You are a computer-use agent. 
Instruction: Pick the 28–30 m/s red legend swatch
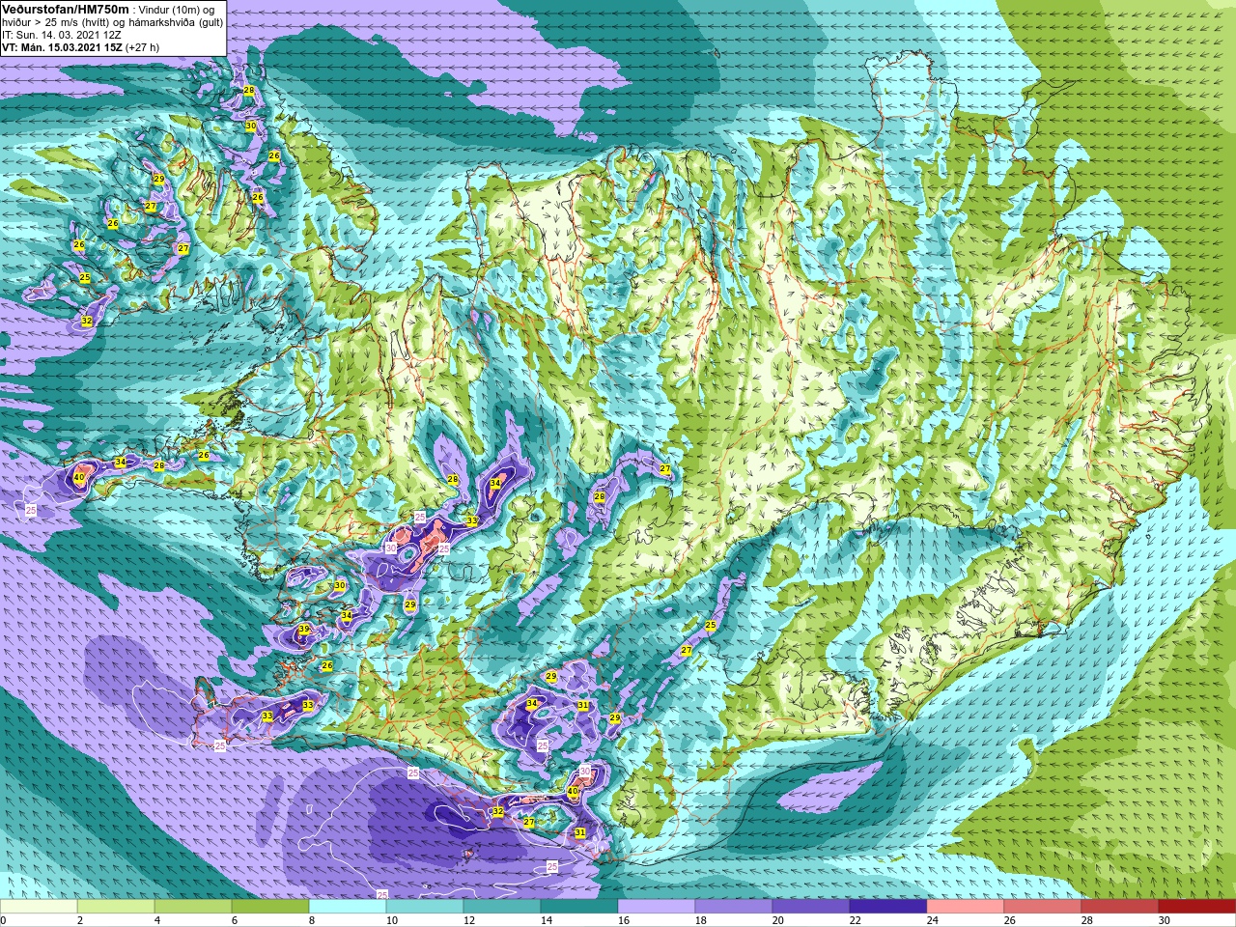(1120, 907)
